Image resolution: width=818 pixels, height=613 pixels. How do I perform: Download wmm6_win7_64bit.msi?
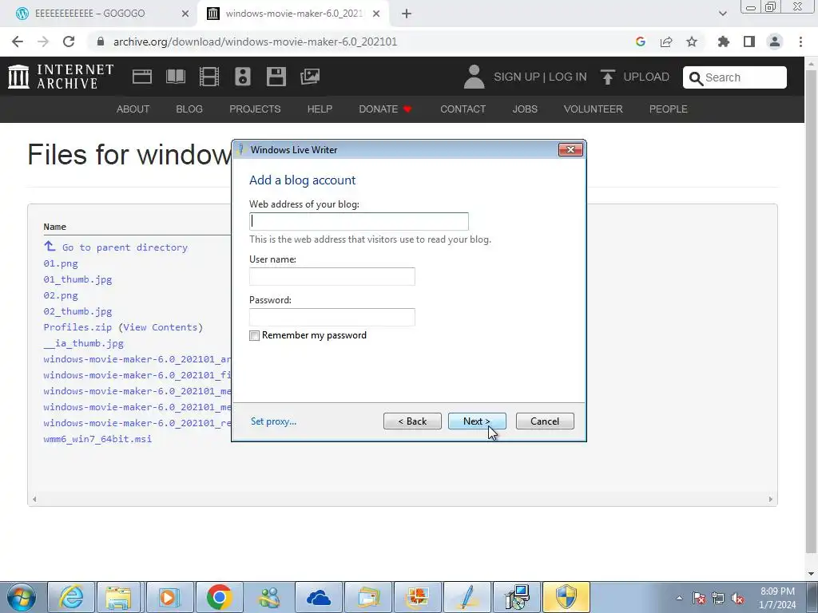[x=97, y=439]
